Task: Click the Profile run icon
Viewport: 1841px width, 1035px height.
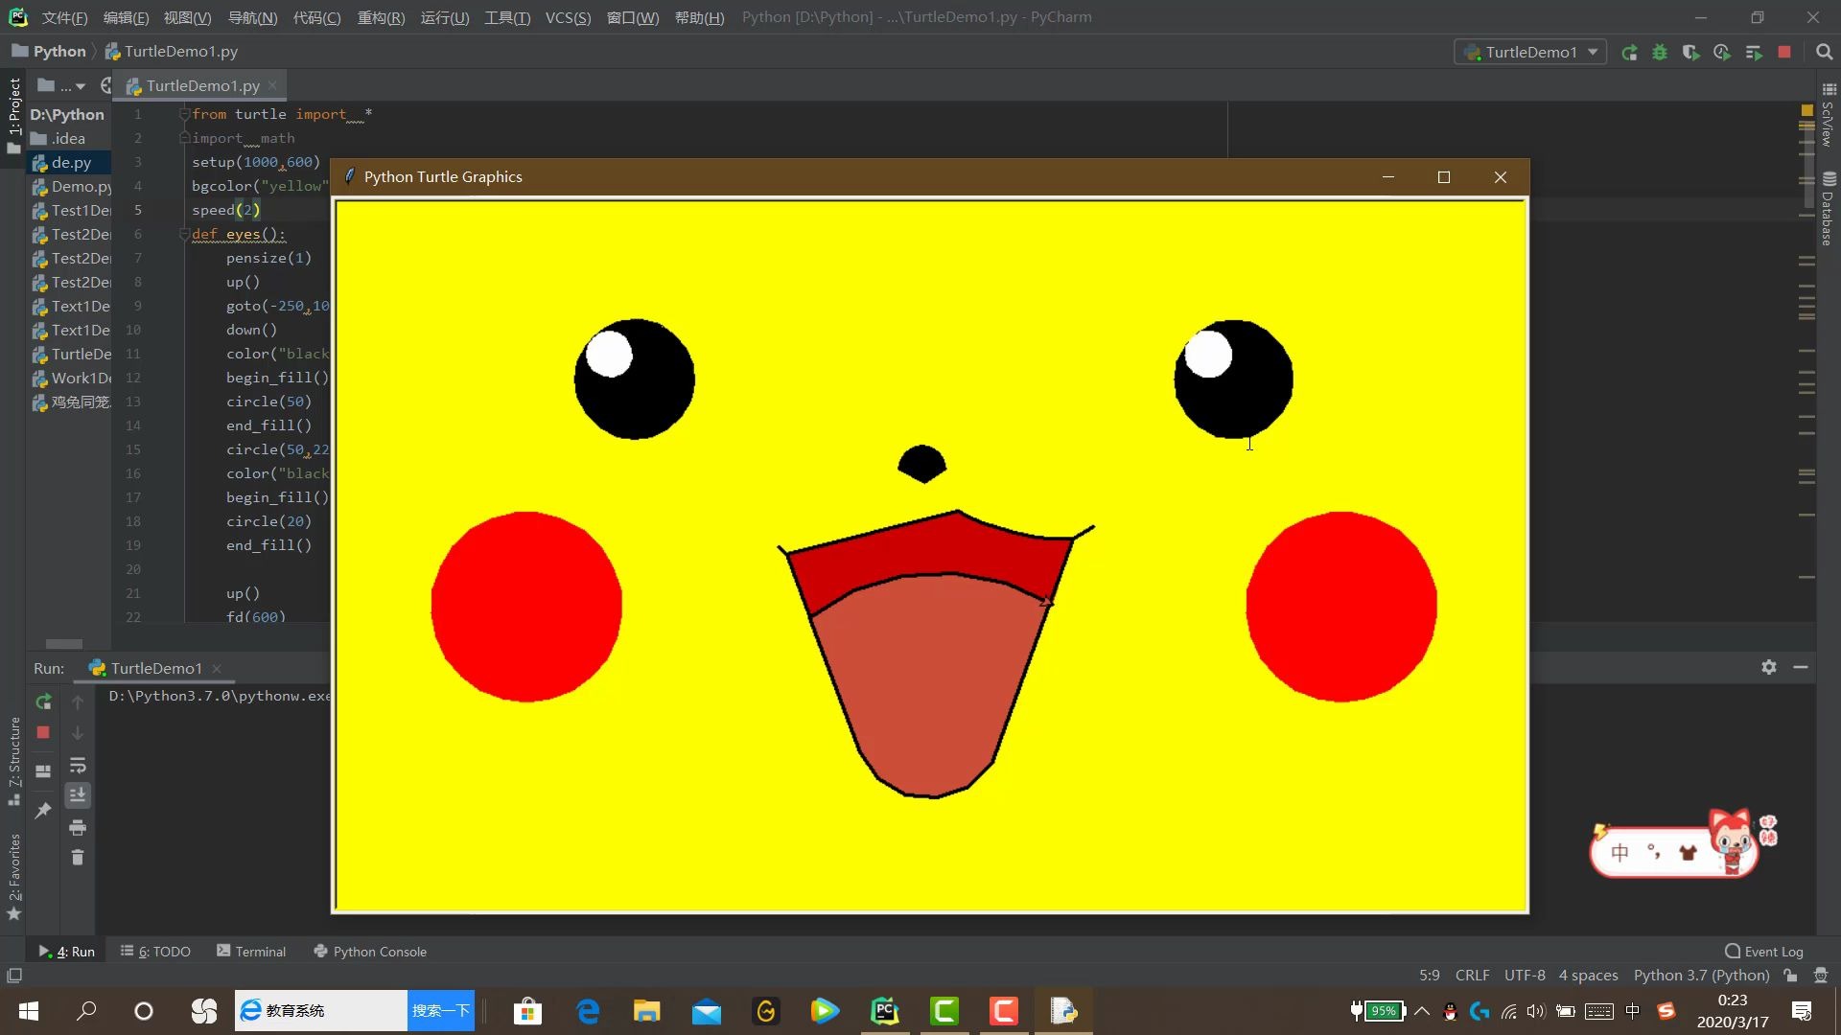Action: (x=1722, y=53)
